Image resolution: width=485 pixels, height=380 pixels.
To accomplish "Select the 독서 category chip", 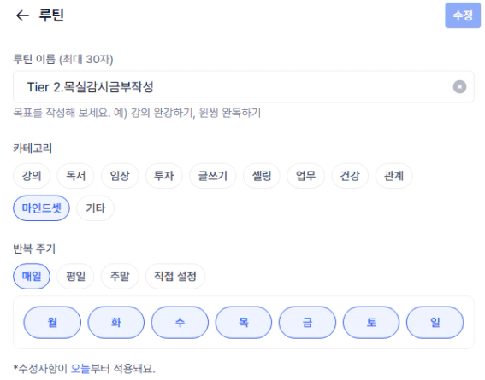I will pos(75,176).
